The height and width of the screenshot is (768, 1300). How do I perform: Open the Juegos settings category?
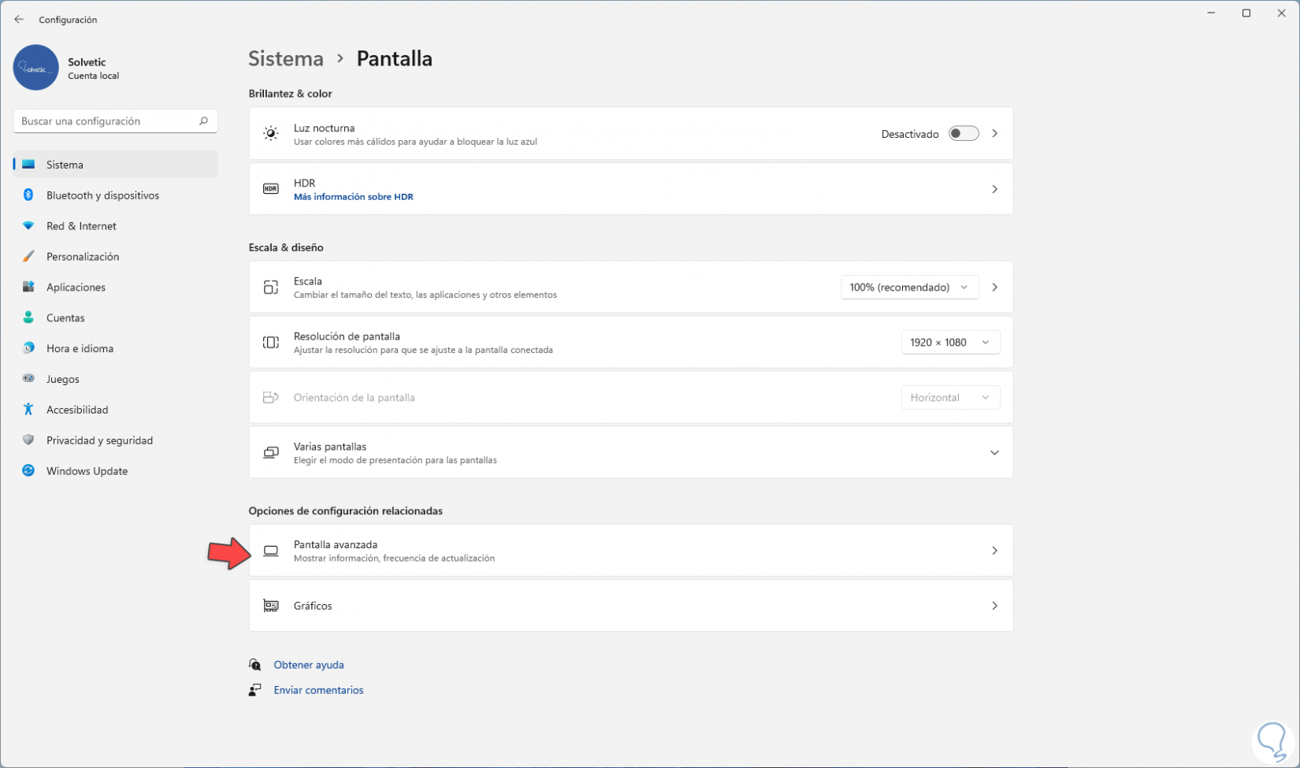[63, 380]
